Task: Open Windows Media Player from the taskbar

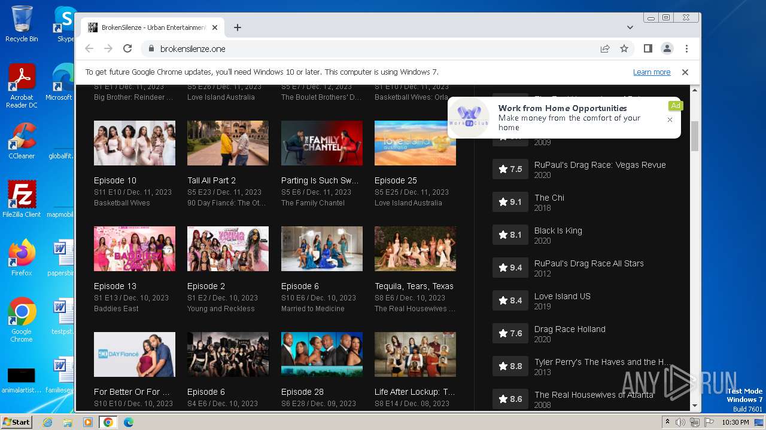Action: tap(88, 422)
